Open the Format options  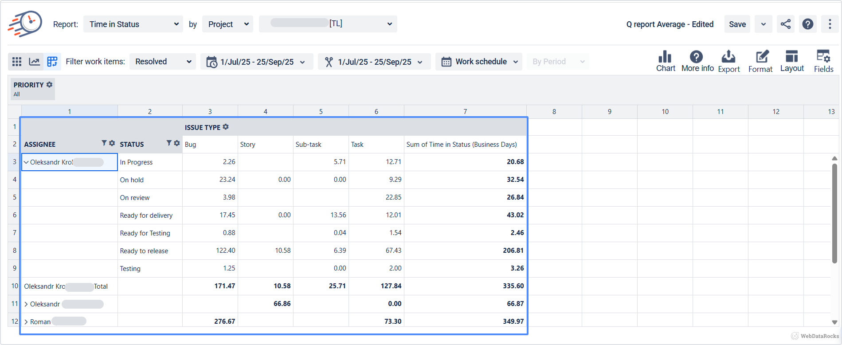[x=760, y=61]
